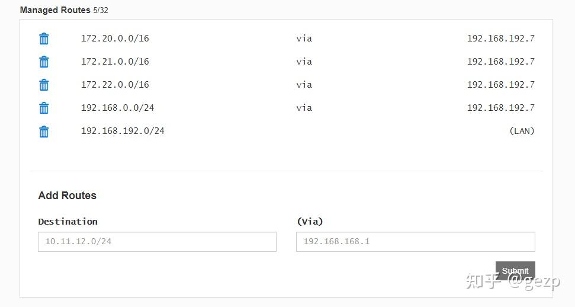Submit the new route
Screen dimensions: 575x307
515,271
